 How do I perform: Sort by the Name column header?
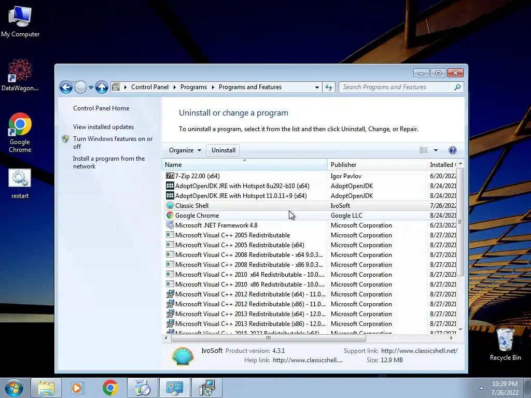point(245,165)
